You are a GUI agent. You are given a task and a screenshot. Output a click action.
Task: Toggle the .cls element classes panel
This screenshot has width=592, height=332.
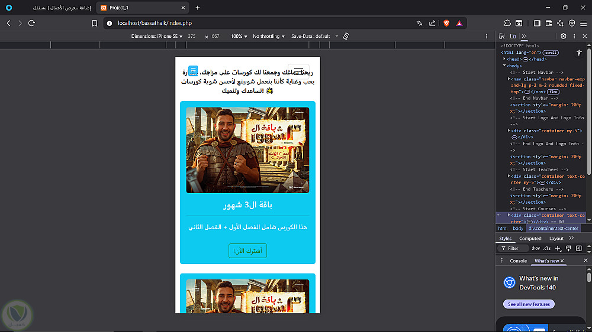[x=547, y=248]
